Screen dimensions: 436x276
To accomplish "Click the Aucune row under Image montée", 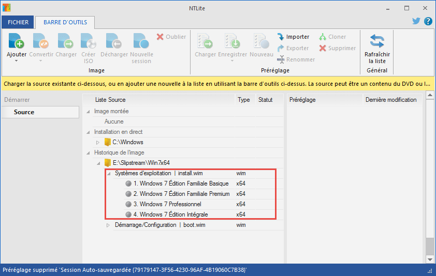I will tap(114, 121).
